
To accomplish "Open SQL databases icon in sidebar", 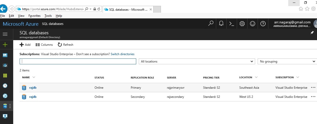I will pyautogui.click(x=5, y=106).
